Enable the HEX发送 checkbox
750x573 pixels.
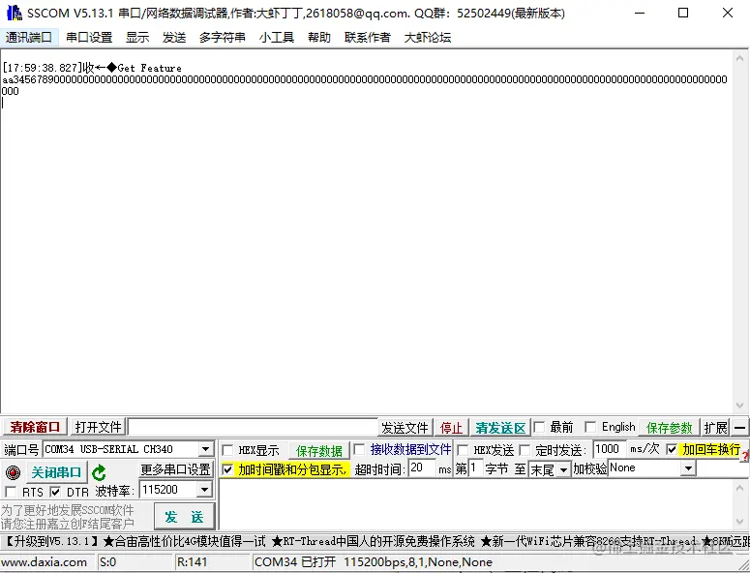[463, 450]
